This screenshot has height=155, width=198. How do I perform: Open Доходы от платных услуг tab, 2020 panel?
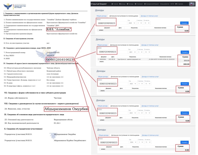pos(149,16)
